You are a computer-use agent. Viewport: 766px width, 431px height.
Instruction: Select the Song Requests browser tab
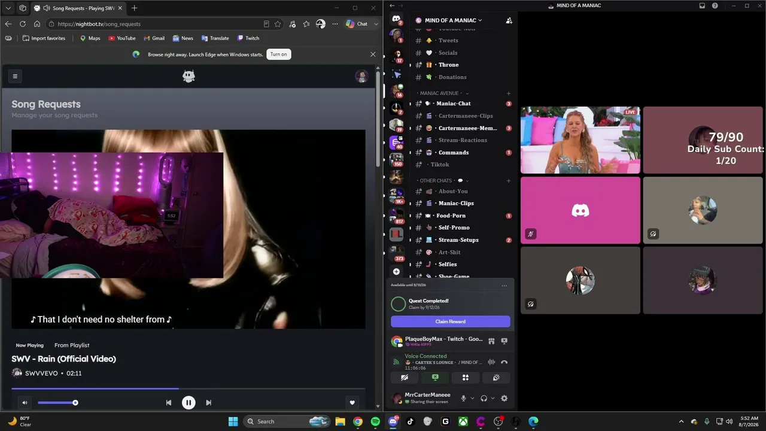(x=78, y=8)
